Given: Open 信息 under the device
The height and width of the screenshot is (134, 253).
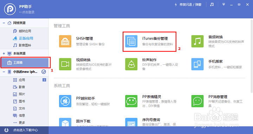Looking at the screenshot, I should [22, 115].
